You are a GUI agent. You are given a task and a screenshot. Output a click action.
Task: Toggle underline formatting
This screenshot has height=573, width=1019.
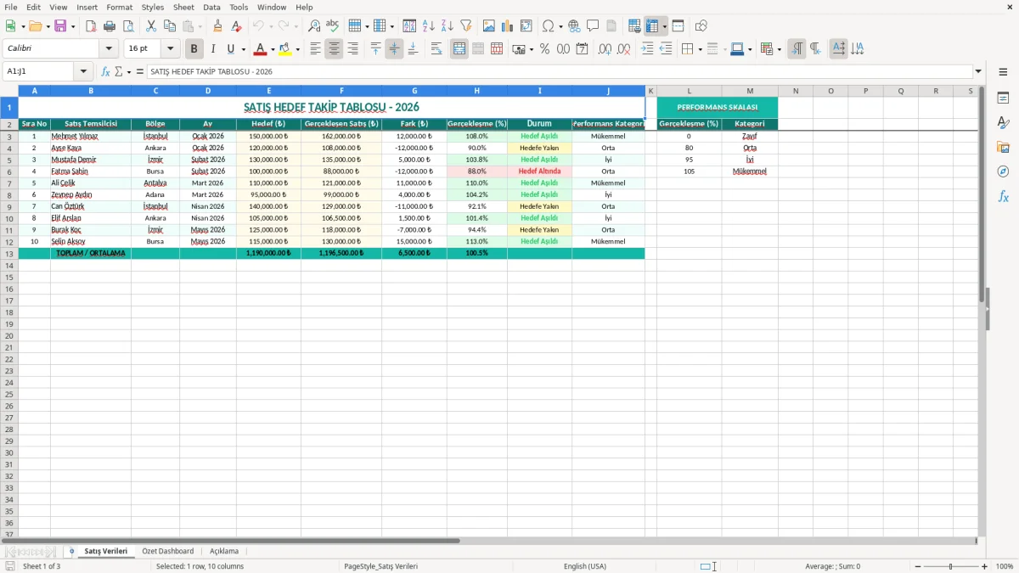(230, 49)
